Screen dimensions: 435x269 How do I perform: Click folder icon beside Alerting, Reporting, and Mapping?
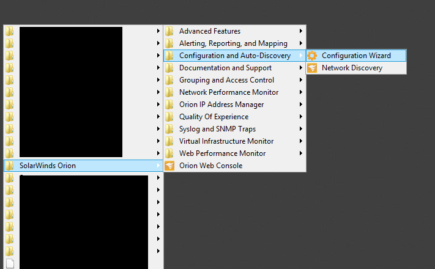pos(169,43)
